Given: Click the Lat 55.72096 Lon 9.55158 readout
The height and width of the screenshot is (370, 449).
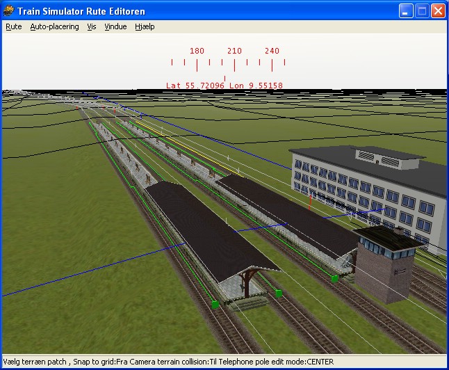Looking at the screenshot, I should (x=224, y=86).
